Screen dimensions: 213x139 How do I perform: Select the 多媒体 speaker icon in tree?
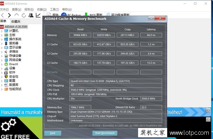coord(6,52)
